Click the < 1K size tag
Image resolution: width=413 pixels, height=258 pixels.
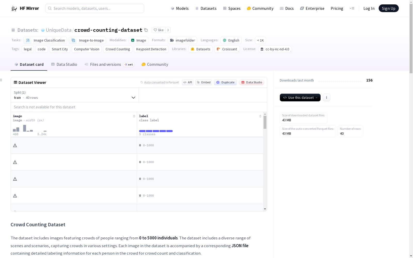[260, 40]
